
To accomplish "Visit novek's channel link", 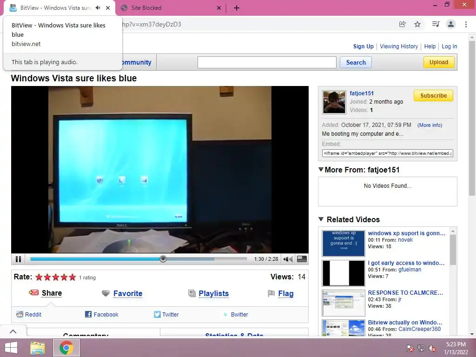I will click(405, 240).
